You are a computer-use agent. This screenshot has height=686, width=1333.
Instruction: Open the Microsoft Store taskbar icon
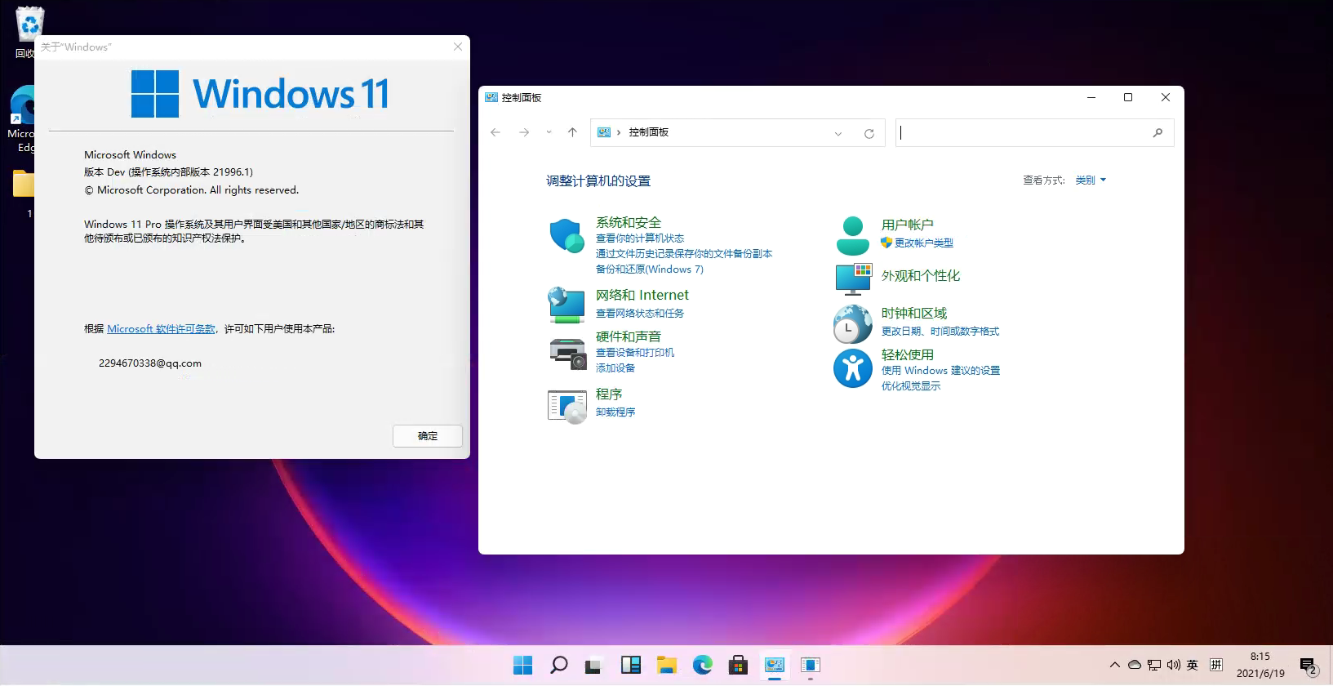pos(738,665)
